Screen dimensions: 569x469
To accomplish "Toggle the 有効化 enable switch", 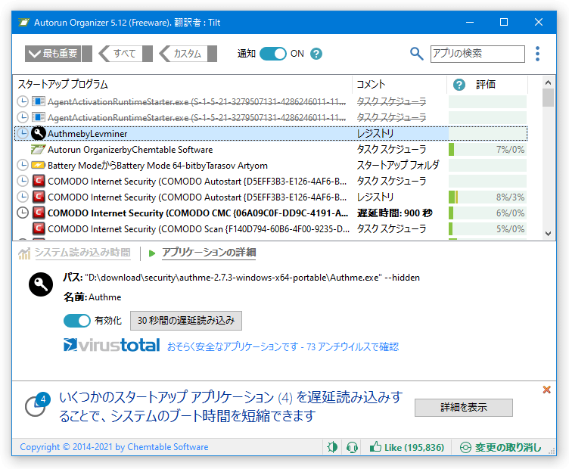I will click(77, 321).
